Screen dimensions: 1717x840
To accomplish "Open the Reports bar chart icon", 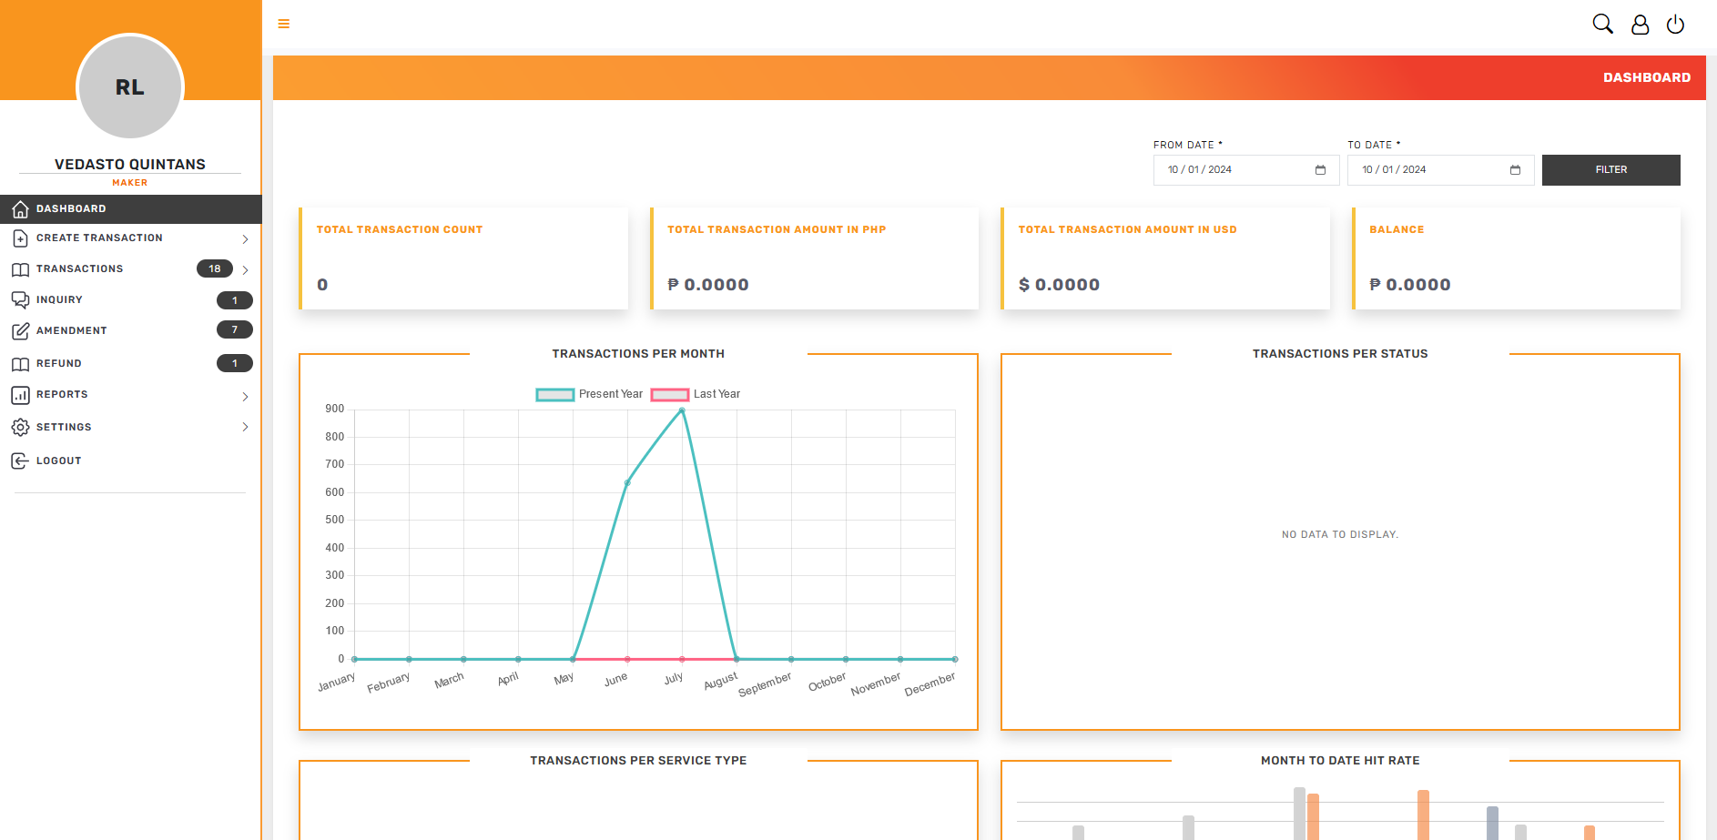I will [20, 395].
